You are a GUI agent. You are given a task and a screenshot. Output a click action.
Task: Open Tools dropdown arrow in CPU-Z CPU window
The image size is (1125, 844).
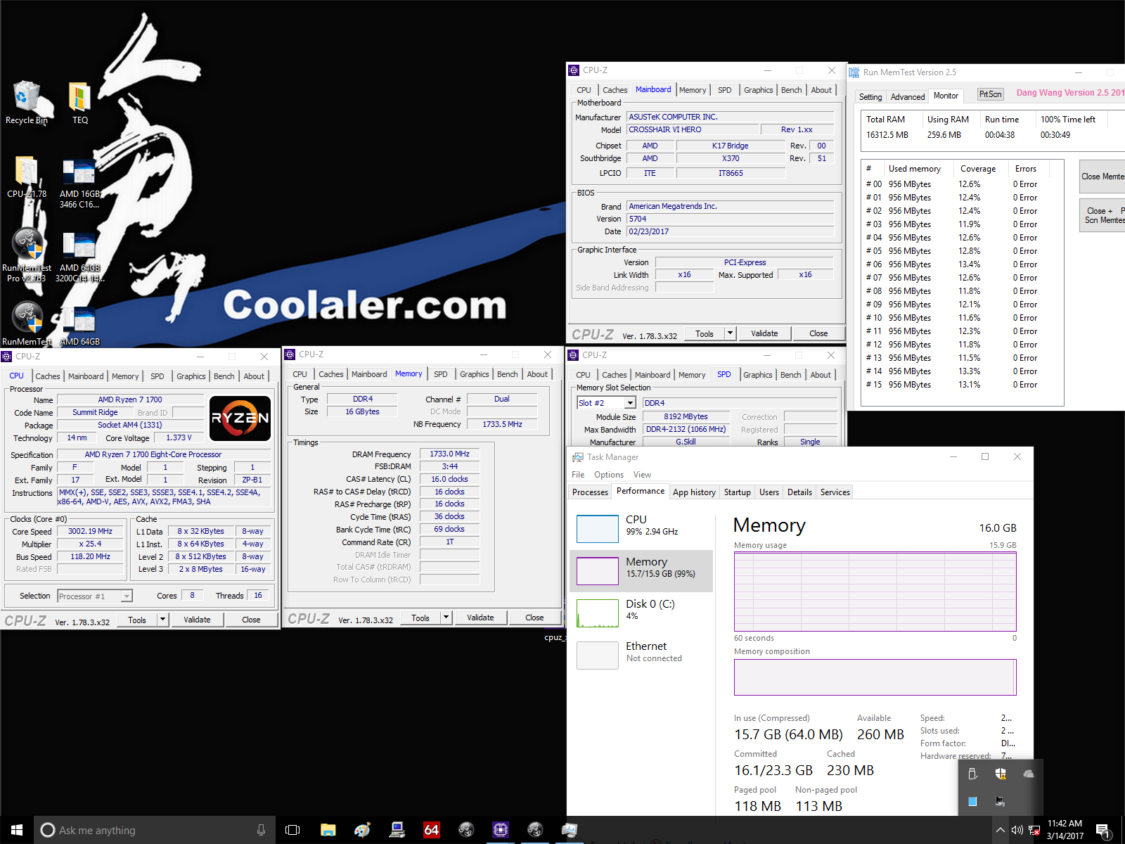click(x=162, y=620)
